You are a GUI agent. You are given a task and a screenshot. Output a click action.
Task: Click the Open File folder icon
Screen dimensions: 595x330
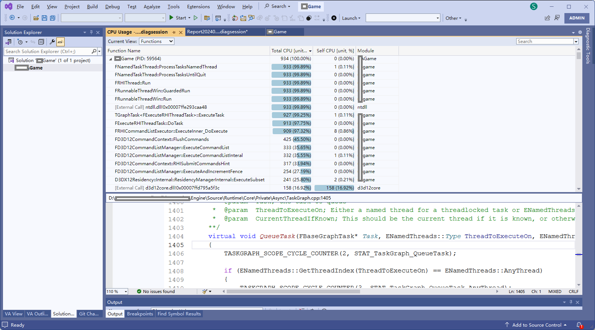click(x=36, y=18)
